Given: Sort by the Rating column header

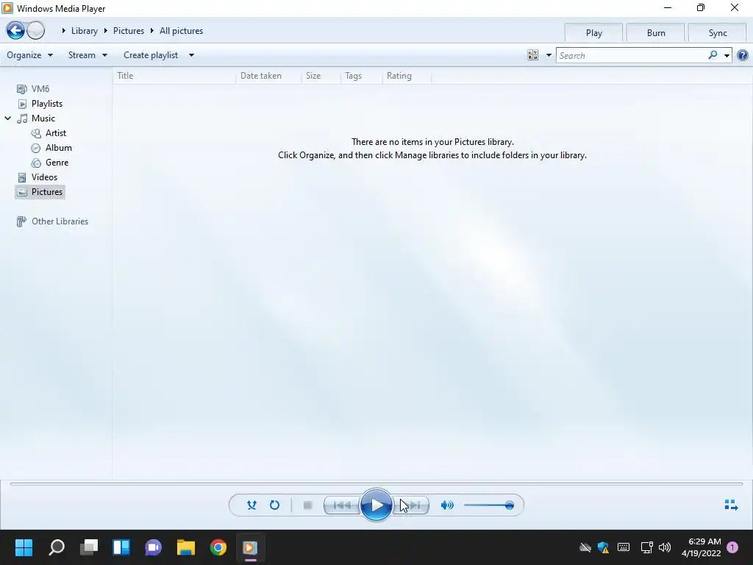Looking at the screenshot, I should click(407, 76).
